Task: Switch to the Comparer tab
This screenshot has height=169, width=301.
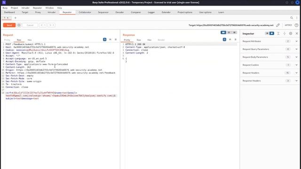Action: 136,12
